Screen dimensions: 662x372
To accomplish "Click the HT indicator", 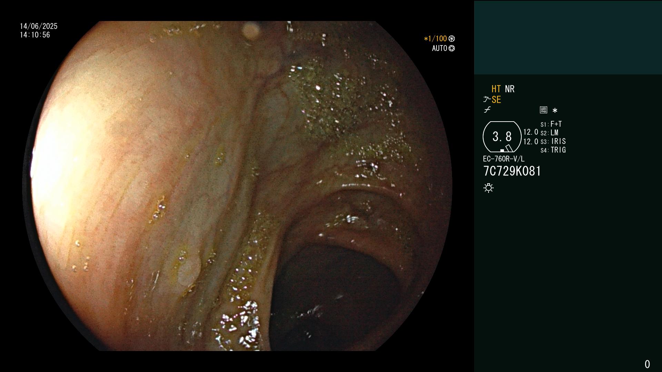I will 496,89.
